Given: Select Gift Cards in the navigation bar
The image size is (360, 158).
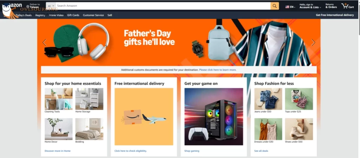Looking at the screenshot, I should 73,15.
